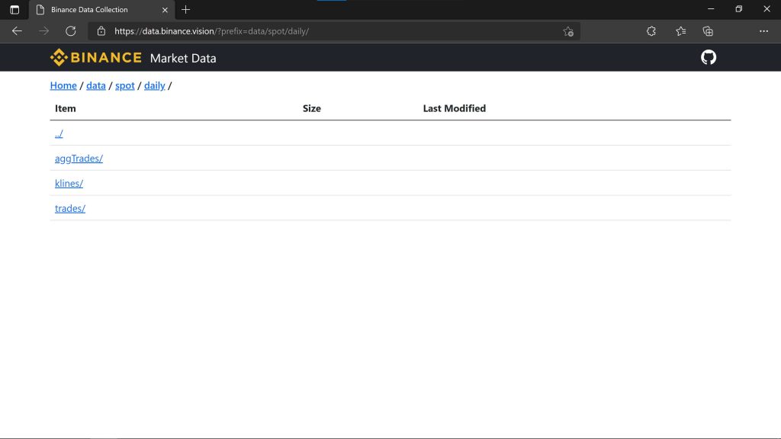
Task: Click the browser forward arrow
Action: click(x=43, y=30)
